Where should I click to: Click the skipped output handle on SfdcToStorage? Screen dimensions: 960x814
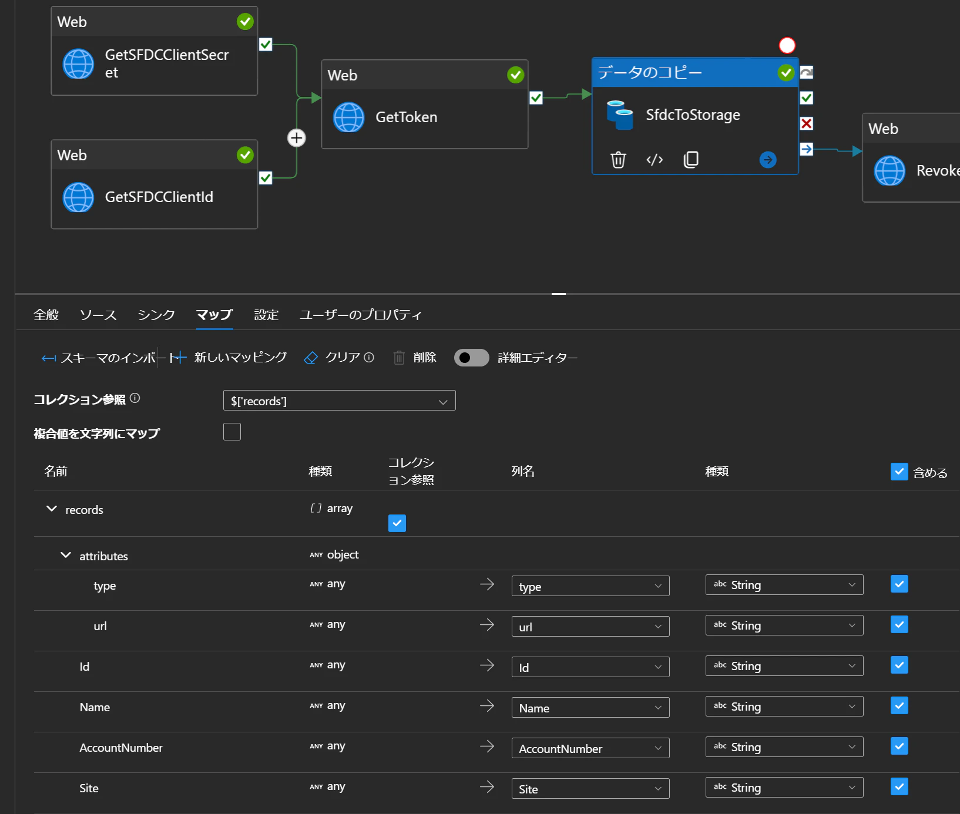point(807,72)
